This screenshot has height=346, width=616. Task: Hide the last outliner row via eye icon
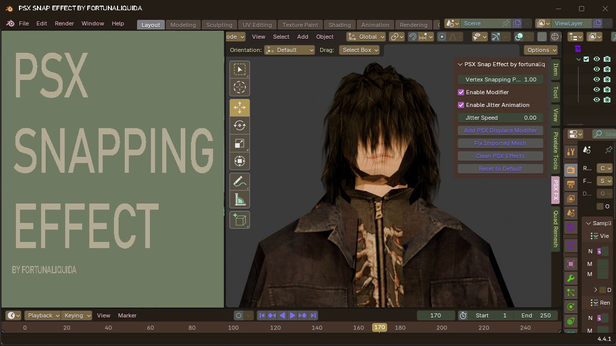pyautogui.click(x=596, y=99)
